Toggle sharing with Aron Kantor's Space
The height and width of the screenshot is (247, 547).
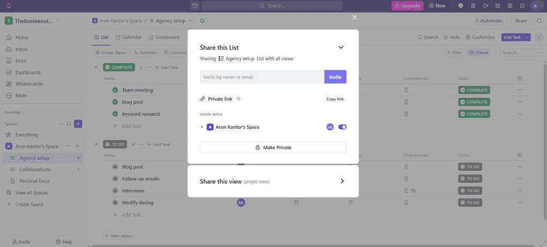(x=342, y=127)
